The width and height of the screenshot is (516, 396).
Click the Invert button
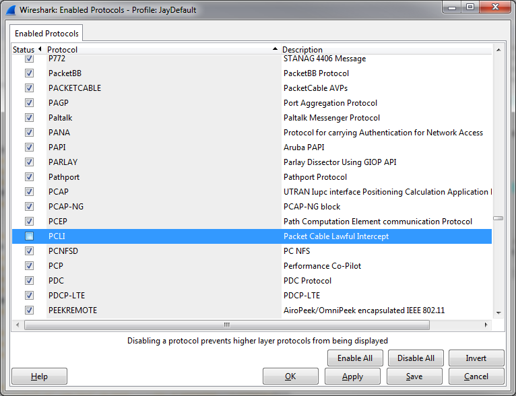coord(476,358)
